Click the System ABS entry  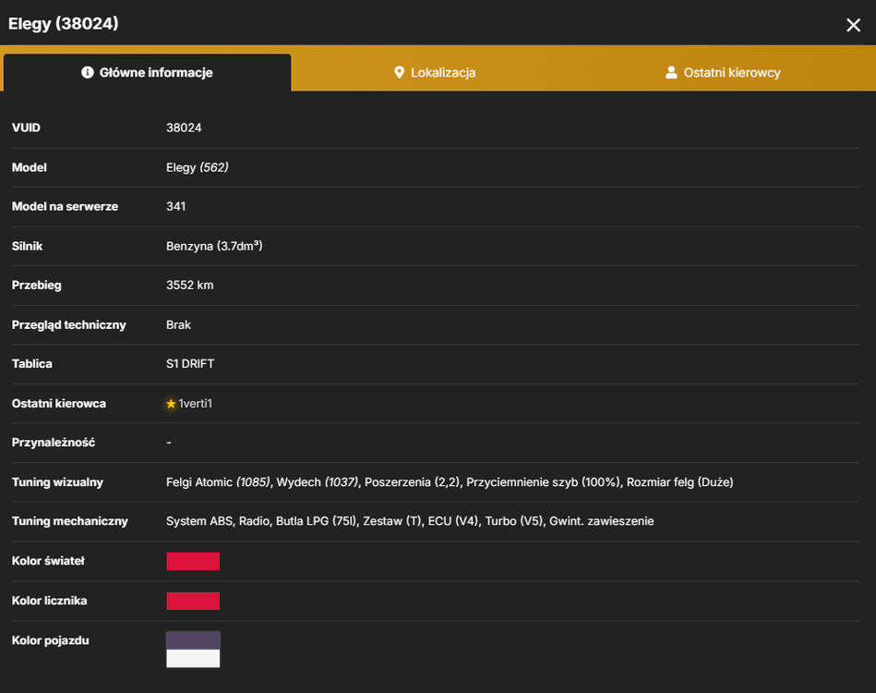[x=198, y=521]
